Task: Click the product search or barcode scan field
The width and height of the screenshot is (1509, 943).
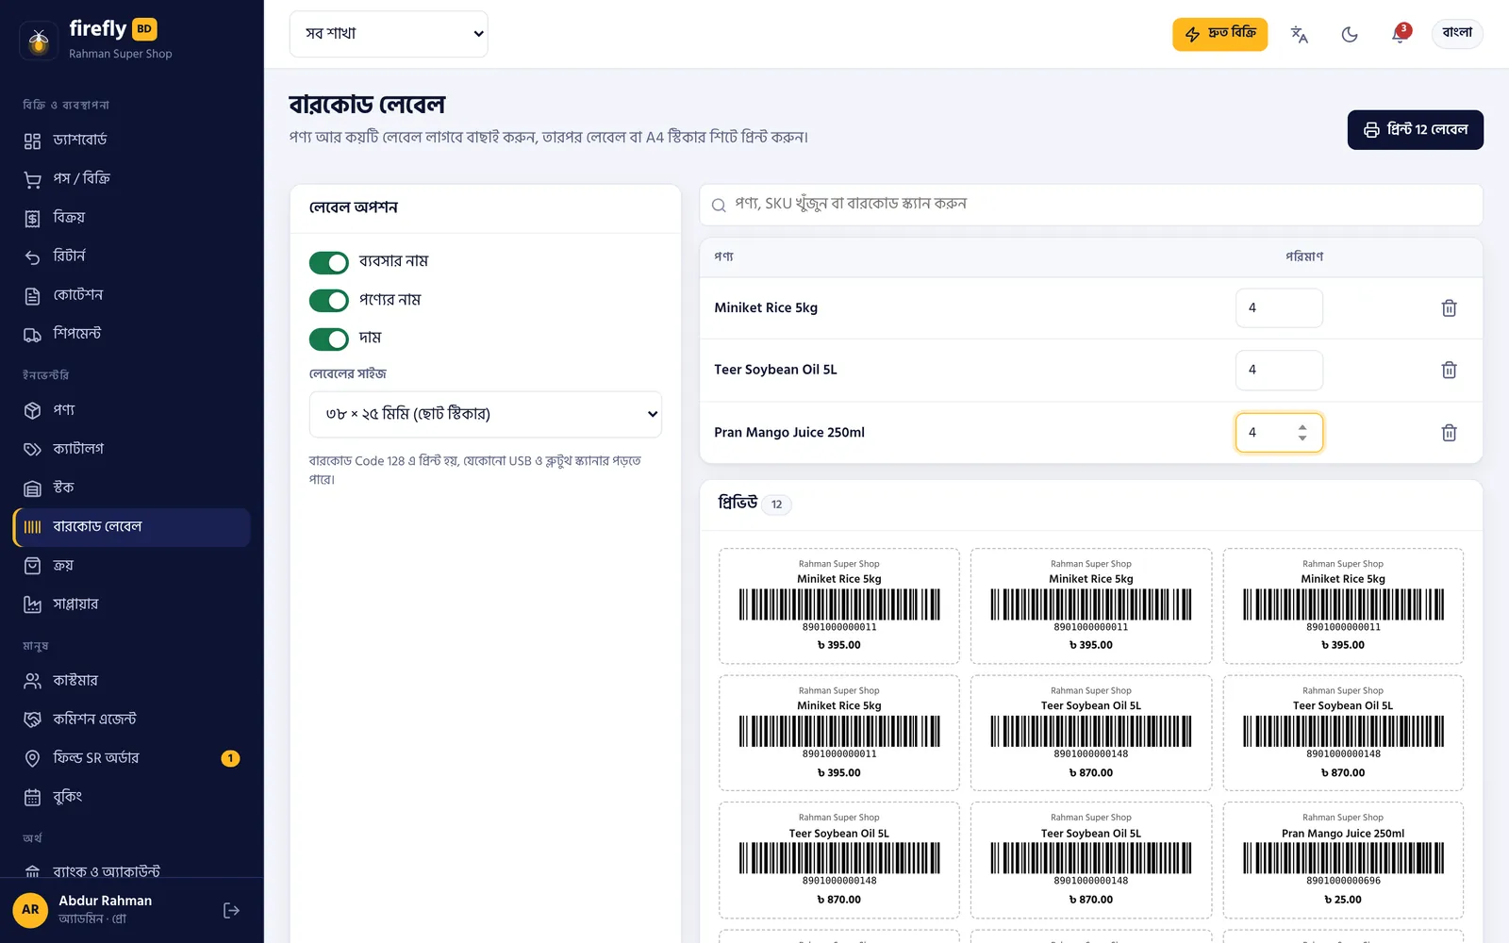Action: coord(1091,205)
